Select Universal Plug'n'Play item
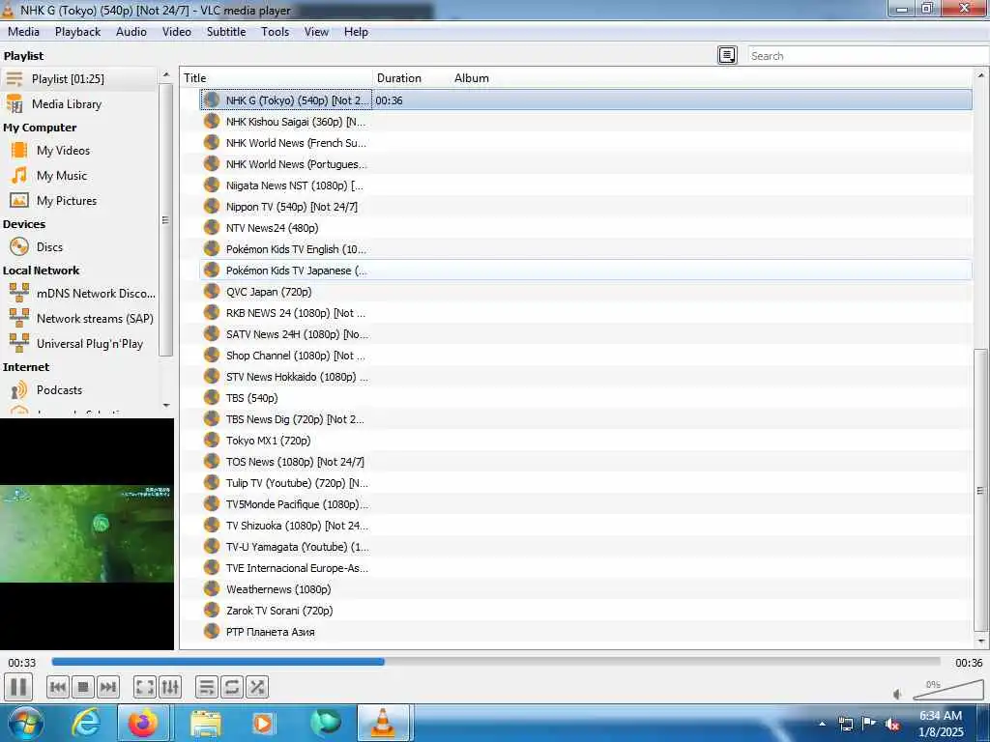Viewport: 990px width, 742px height. (x=79, y=344)
